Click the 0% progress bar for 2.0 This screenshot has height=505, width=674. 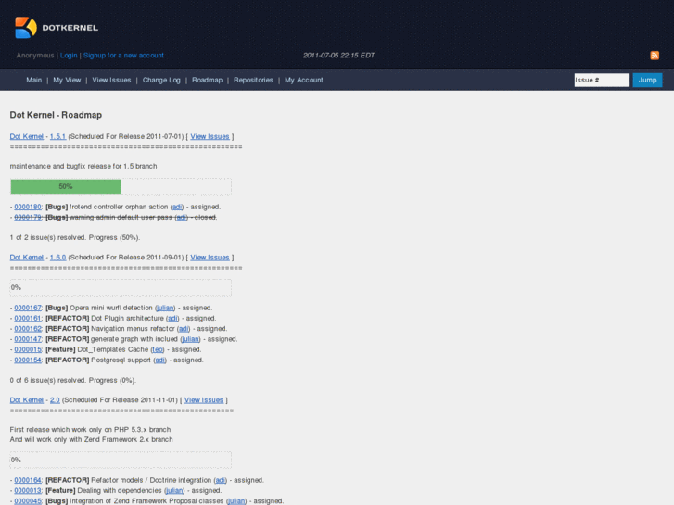coord(121,460)
